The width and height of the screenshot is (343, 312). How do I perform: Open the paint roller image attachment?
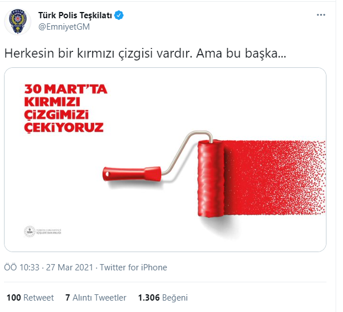pyautogui.click(x=165, y=160)
